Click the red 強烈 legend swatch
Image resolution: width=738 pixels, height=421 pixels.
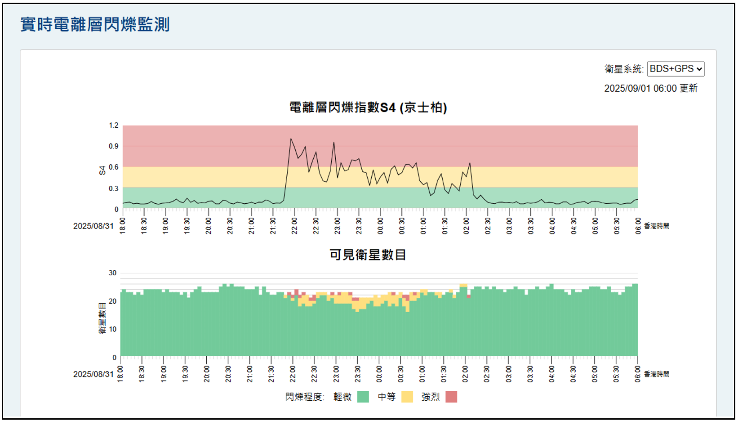click(451, 397)
